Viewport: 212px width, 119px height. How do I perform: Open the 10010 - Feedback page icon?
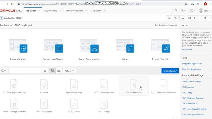(x=133, y=84)
